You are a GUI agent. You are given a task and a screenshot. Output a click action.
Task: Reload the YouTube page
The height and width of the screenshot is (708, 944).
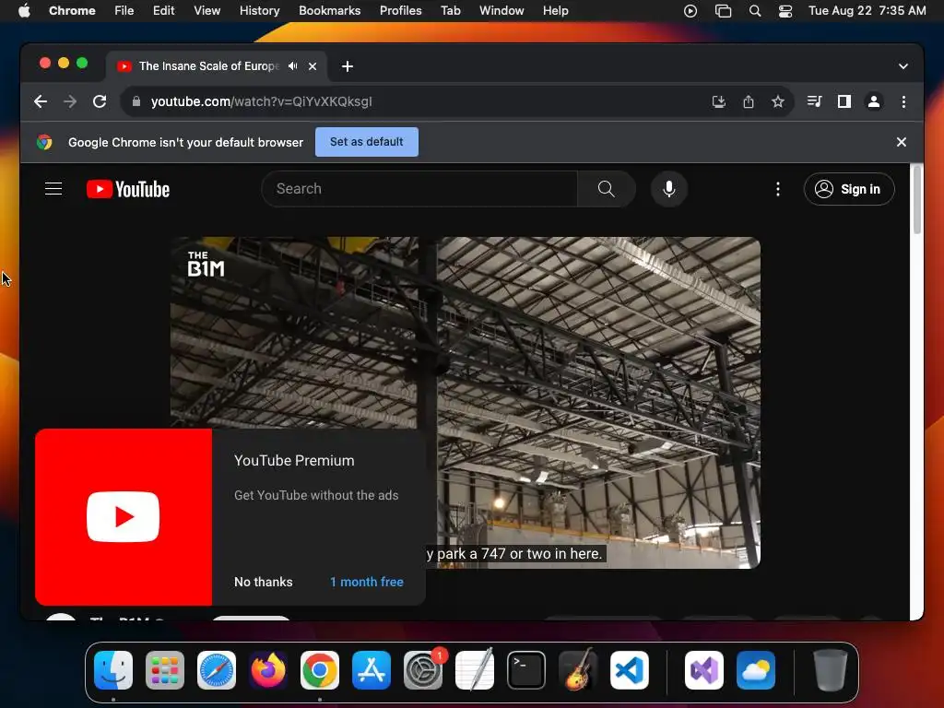tap(100, 101)
